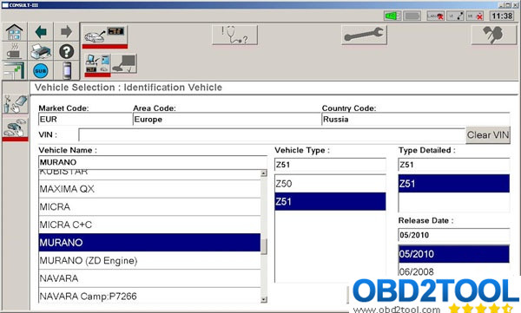Click the gray Forward arrow

tap(67, 32)
